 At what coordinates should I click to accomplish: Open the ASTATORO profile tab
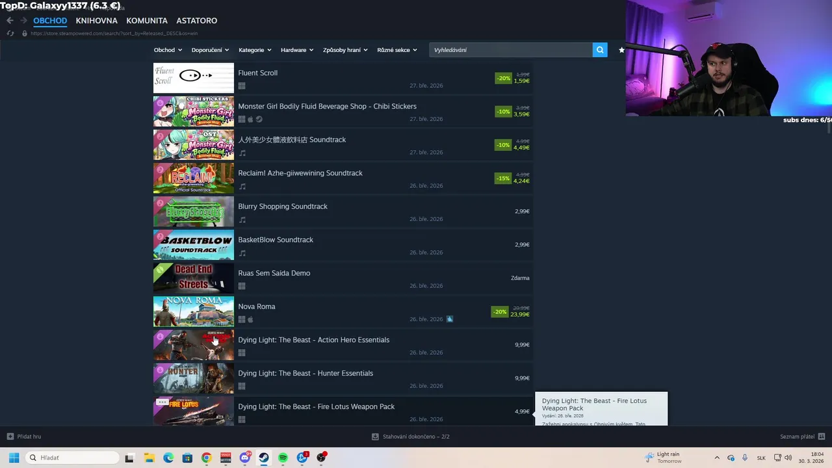(197, 21)
